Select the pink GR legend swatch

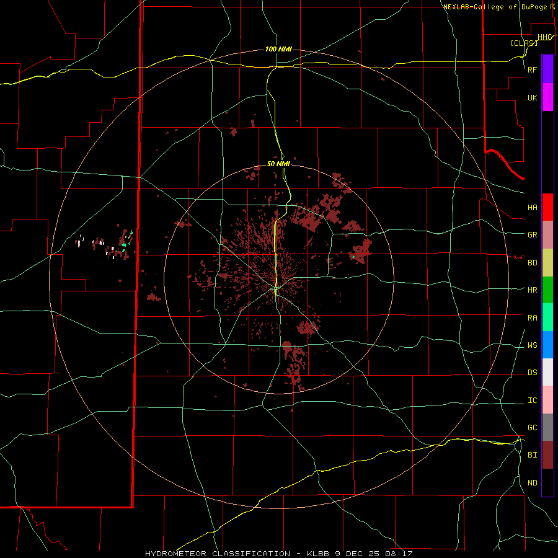pyautogui.click(x=547, y=235)
